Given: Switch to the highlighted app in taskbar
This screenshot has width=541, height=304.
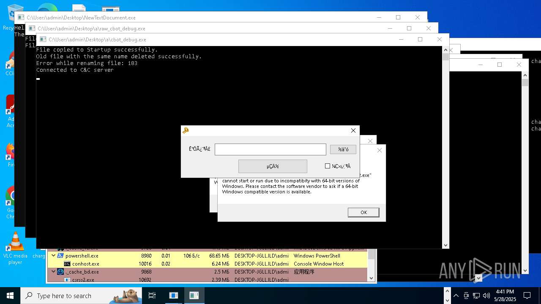Looking at the screenshot, I should 194,296.
